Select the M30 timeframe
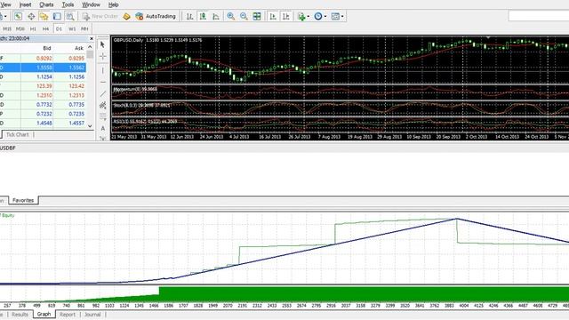569x320 pixels. click(20, 28)
